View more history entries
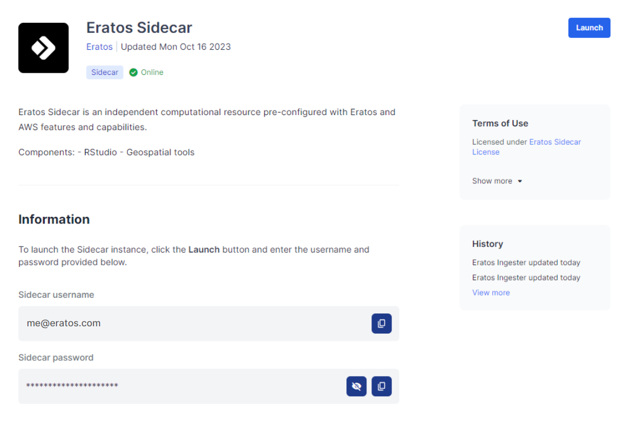This screenshot has width=635, height=423. coord(491,292)
